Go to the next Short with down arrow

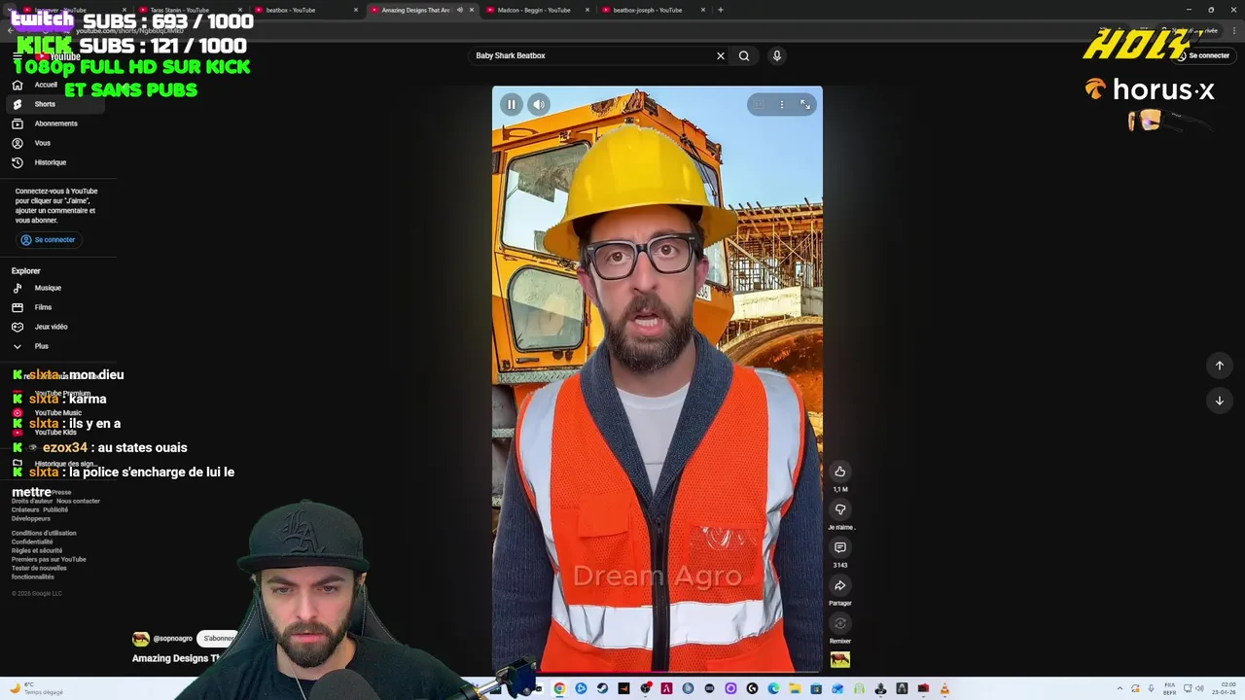(1220, 401)
